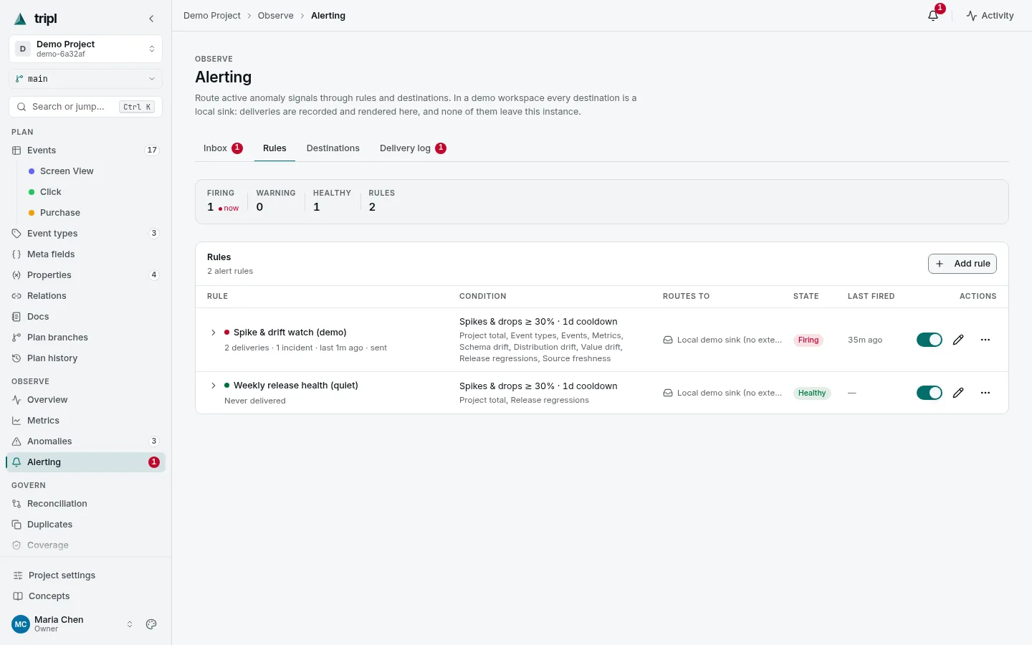
Task: Open more actions for Weekly release health
Action: (985, 393)
